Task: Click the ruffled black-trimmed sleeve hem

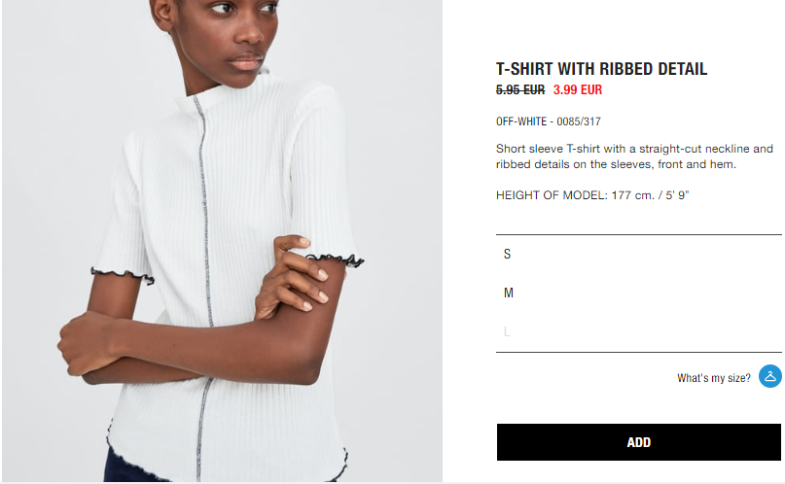Action: click(337, 259)
